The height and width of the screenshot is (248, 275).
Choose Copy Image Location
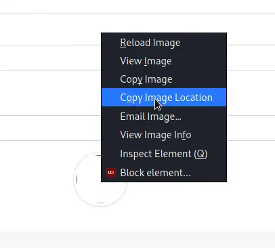click(164, 98)
